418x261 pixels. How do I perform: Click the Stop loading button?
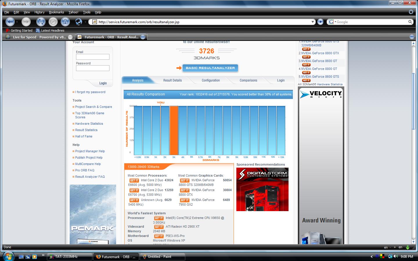click(x=53, y=22)
